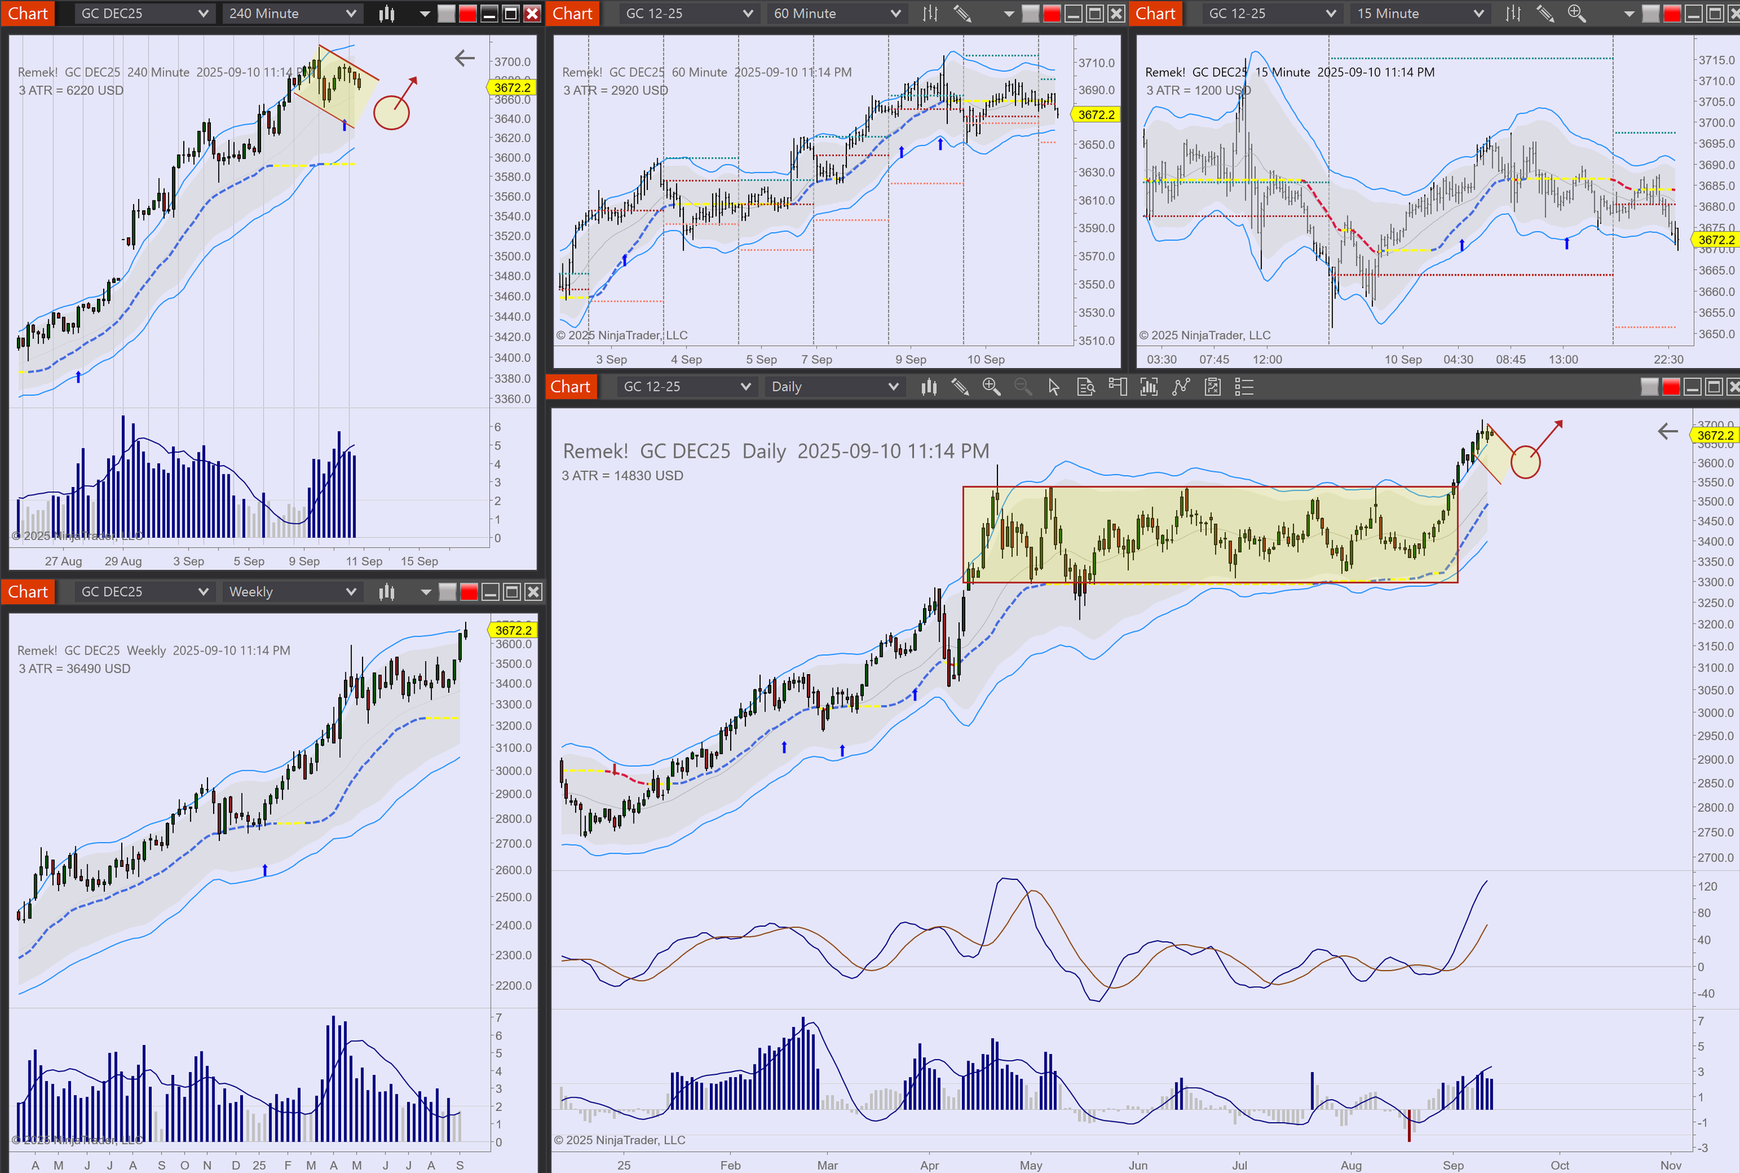Viewport: 1740px width, 1173px height.
Task: Select the cursor pointer tool on the Daily chart
Action: [1054, 387]
